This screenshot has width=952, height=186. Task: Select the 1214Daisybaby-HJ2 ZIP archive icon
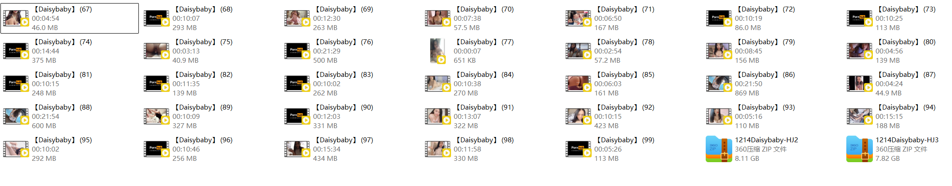(x=719, y=149)
